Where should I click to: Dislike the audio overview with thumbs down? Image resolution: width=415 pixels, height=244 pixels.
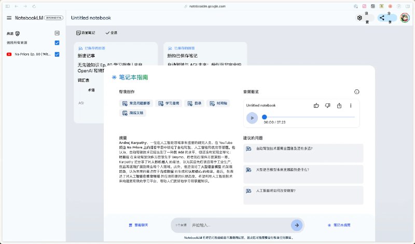(328, 105)
